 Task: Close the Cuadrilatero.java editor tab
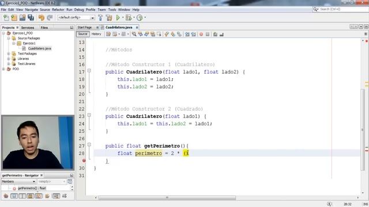coord(137,28)
